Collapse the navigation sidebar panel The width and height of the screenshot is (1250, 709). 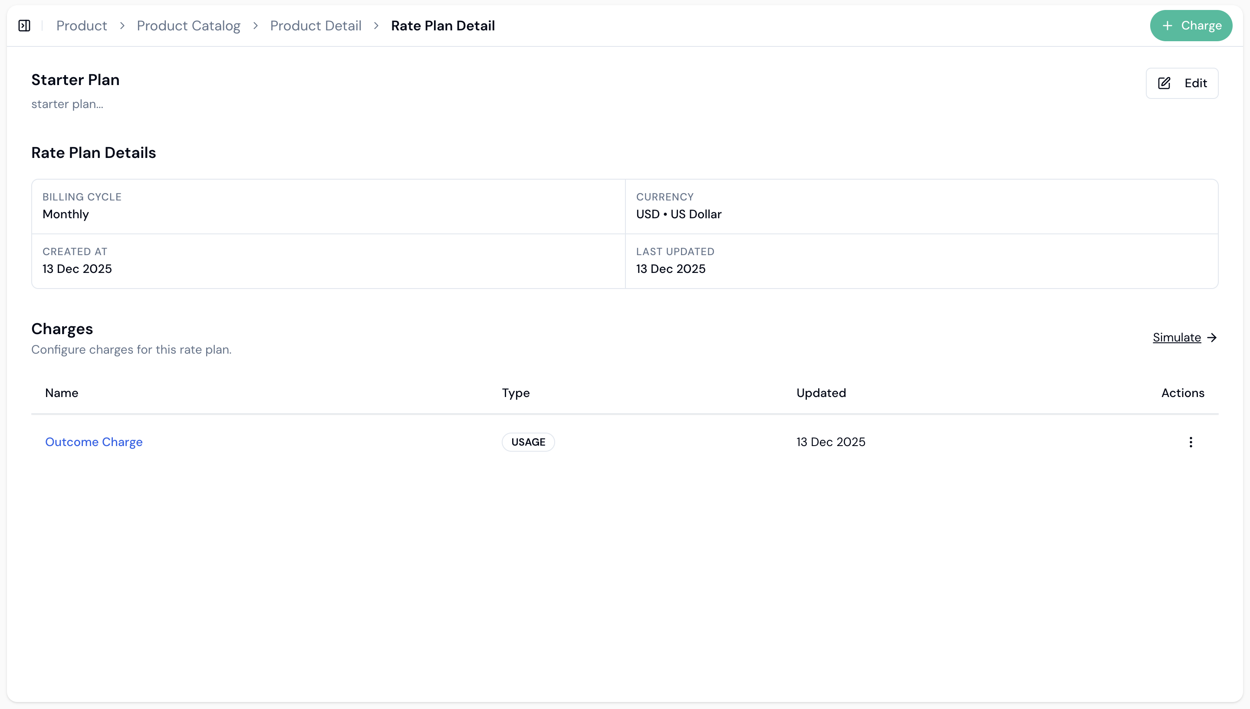tap(24, 25)
